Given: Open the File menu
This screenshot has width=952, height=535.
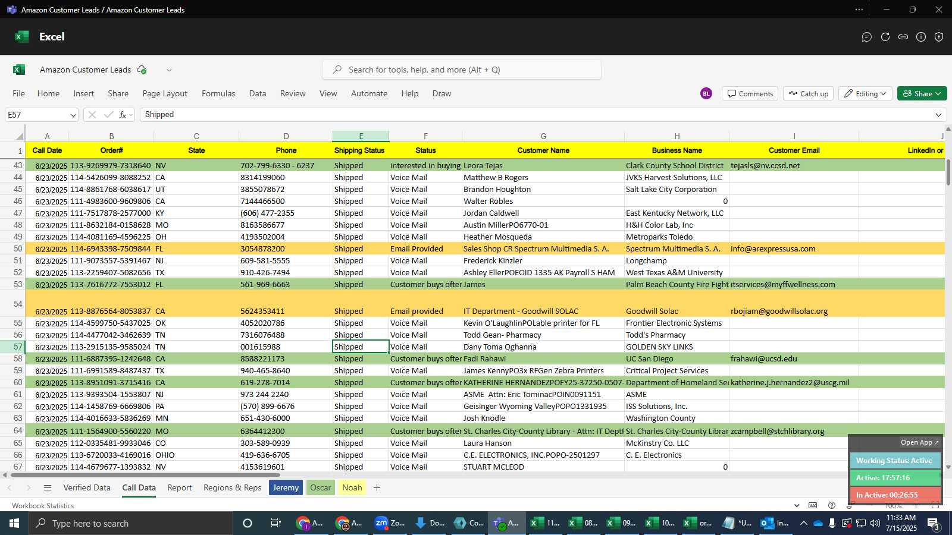Looking at the screenshot, I should pyautogui.click(x=19, y=93).
